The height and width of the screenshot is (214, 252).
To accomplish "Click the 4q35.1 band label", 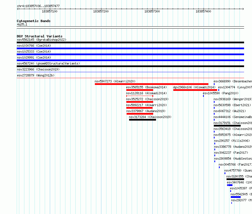I will click(x=22, y=24).
